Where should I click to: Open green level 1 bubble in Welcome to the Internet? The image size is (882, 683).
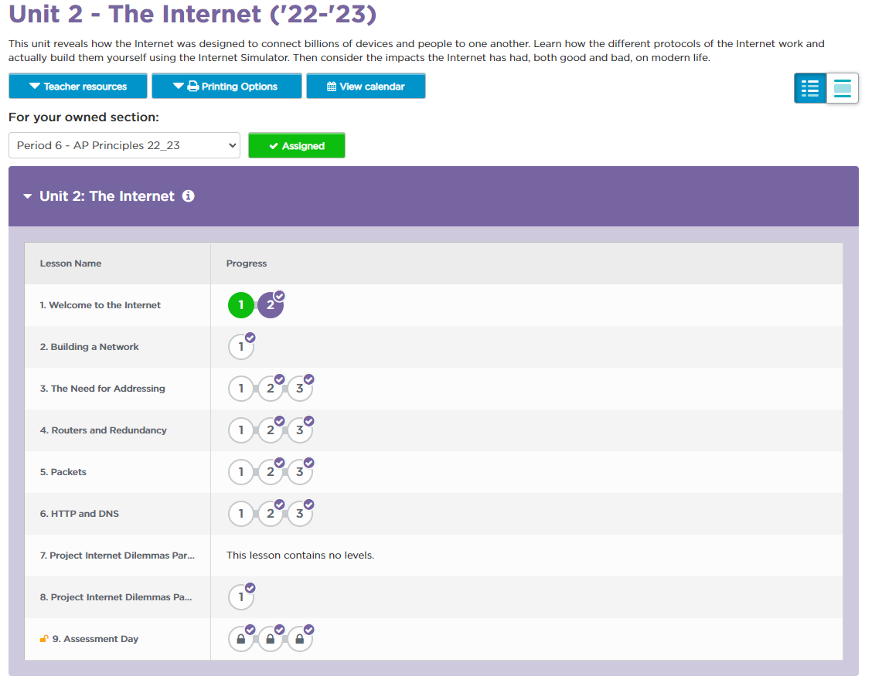[x=240, y=305]
